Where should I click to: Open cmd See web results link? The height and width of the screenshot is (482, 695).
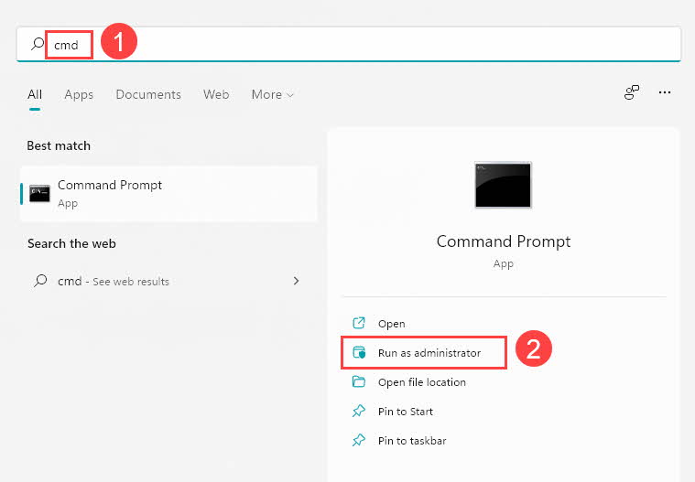pos(114,281)
